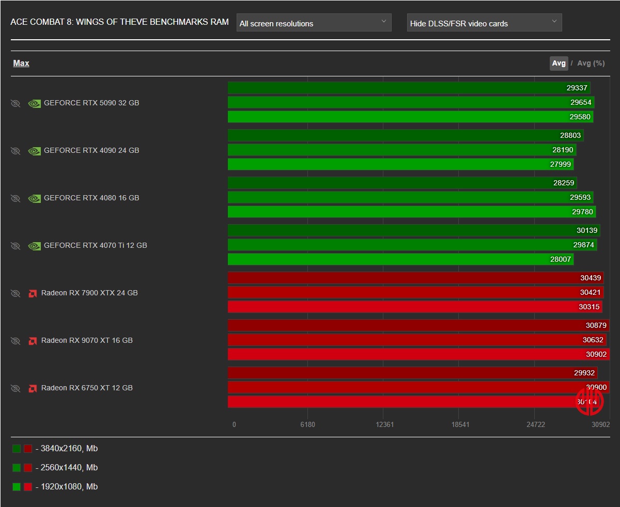The width and height of the screenshot is (620, 507).
Task: Click the GEFORCE RTX 4080 16 GB label
Action: [x=91, y=198]
